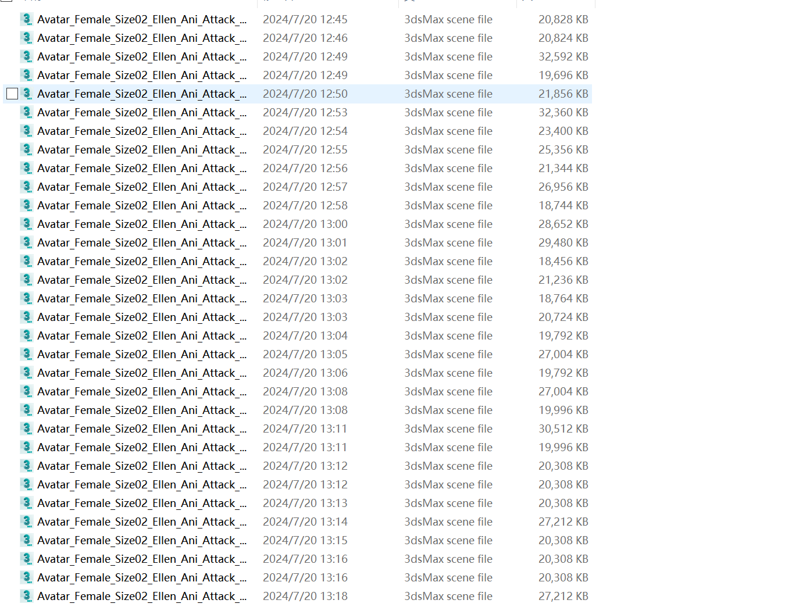Click the 2024/7/20 12:58 date cell
Screen dimensions: 799x607
(x=305, y=205)
